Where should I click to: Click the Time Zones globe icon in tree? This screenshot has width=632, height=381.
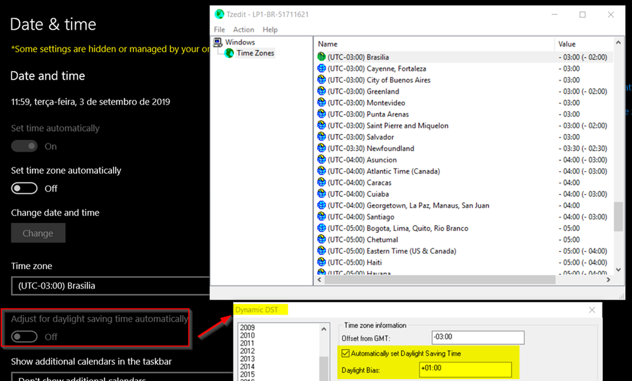tap(230, 53)
